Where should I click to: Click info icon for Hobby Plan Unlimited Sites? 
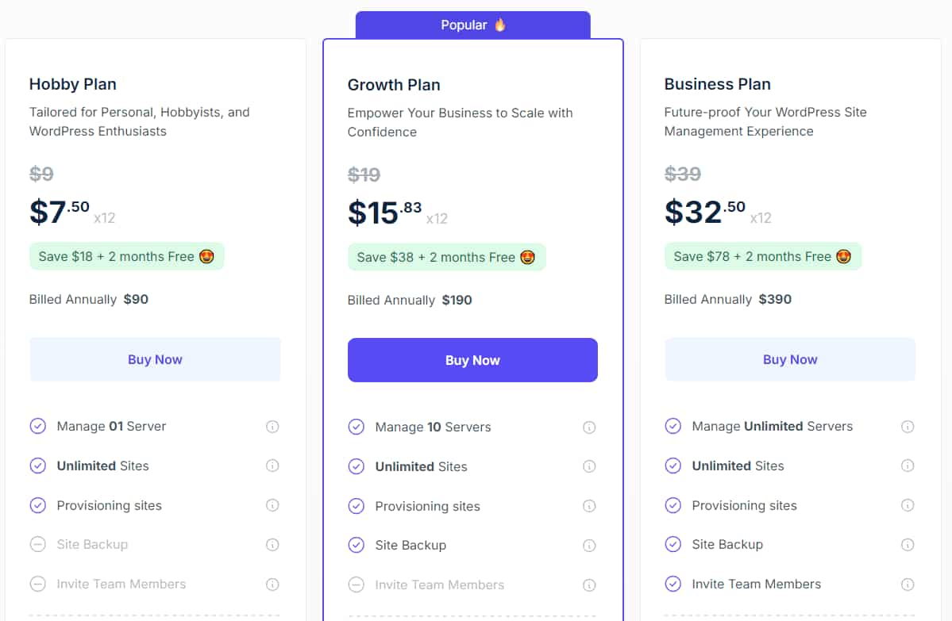point(272,466)
